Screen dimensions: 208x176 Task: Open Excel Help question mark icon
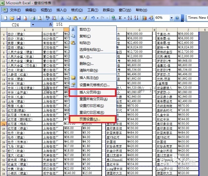177,18
